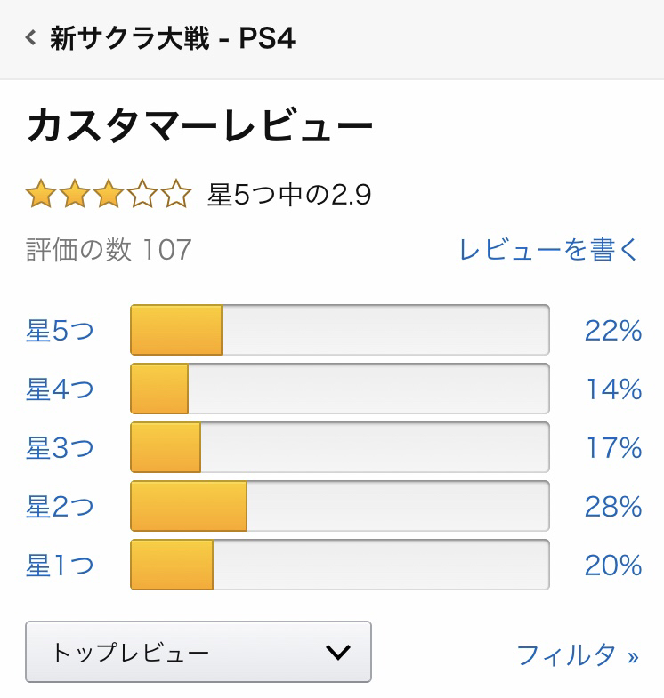This screenshot has width=664, height=698.
Task: Select the 星3つ rating label
Action: click(x=60, y=448)
